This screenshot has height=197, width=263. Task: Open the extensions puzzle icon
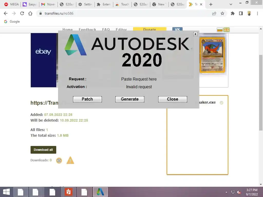click(x=233, y=13)
